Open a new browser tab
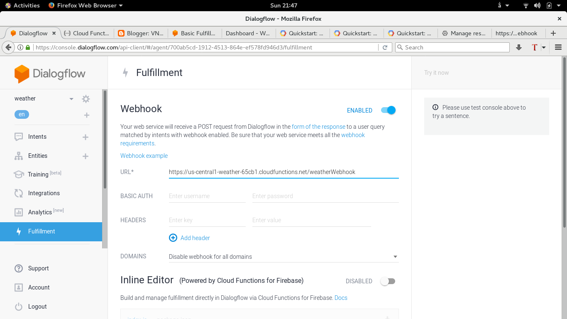Viewport: 567px width, 319px height. click(553, 33)
